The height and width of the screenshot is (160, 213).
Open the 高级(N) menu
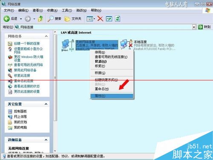81,10
